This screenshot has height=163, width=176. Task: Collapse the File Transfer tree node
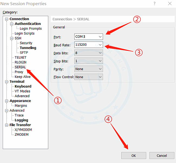point(7,125)
